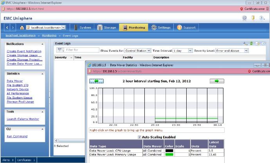Click the Certificate error shield icon in main window
The image size is (270, 163).
click(241, 9)
